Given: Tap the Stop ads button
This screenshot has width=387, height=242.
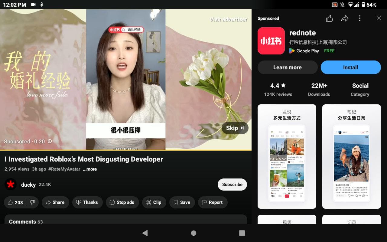Looking at the screenshot, I should [x=122, y=202].
